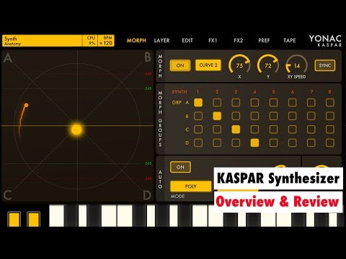This screenshot has height=259, width=346.
Task: Click the glowing center XY pad ball
Action: pyautogui.click(x=76, y=129)
